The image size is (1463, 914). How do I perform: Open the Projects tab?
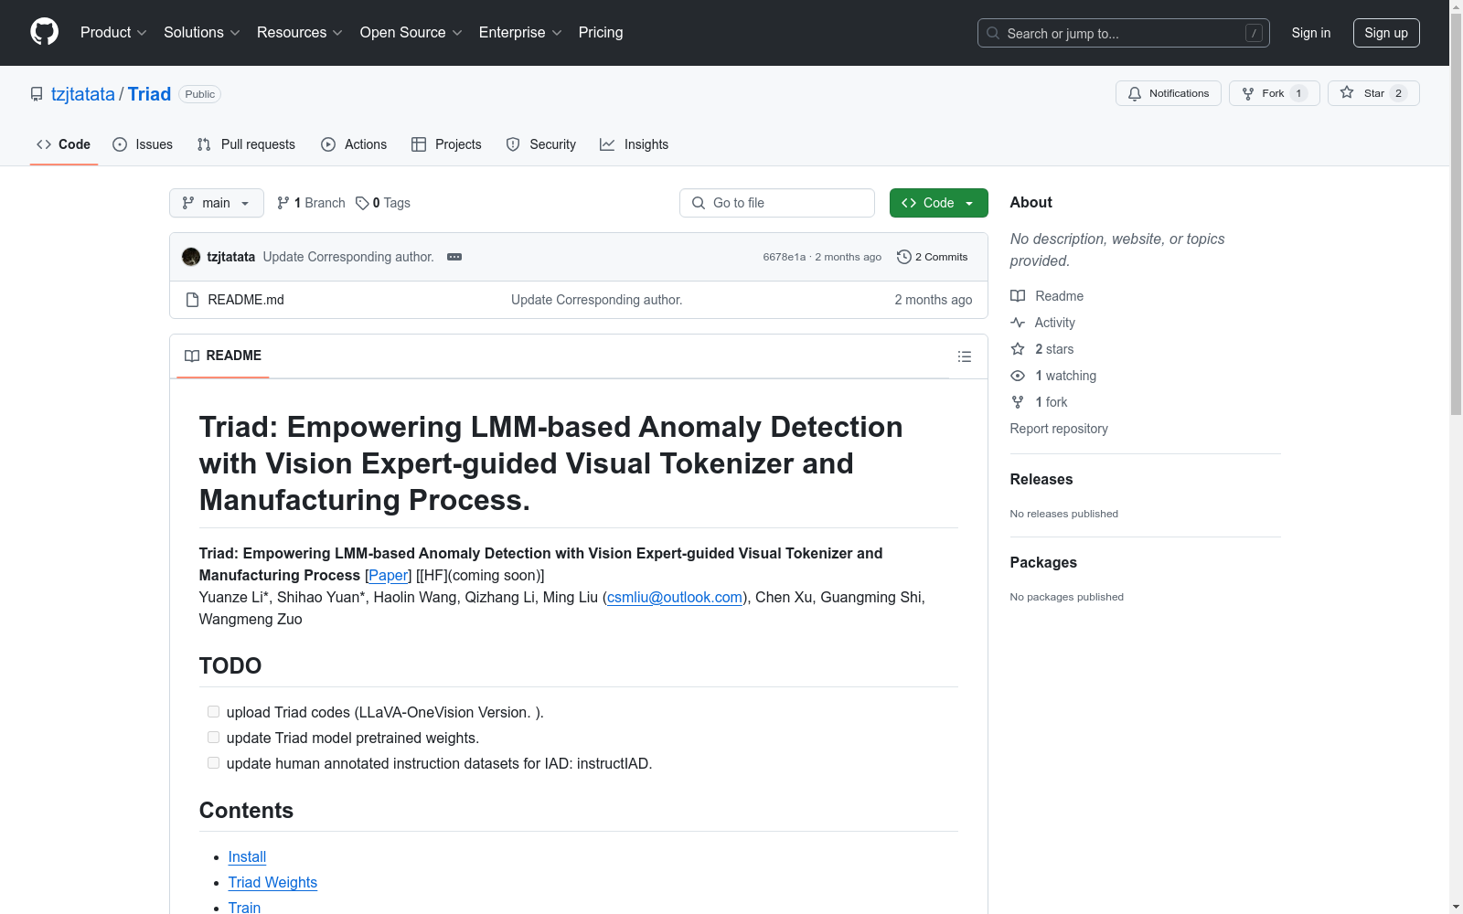click(x=446, y=144)
